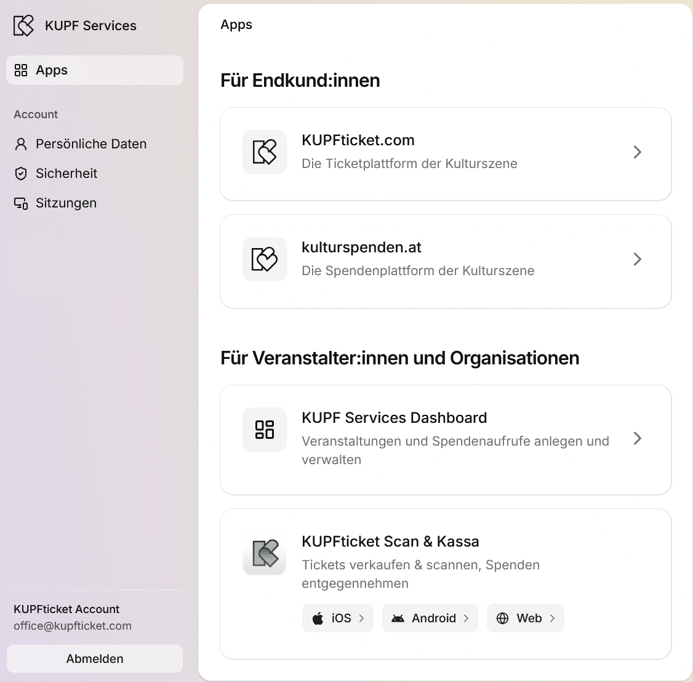Viewport: 693px width, 682px height.
Task: Open KUPFticket.com via its chevron arrow
Action: tap(638, 152)
